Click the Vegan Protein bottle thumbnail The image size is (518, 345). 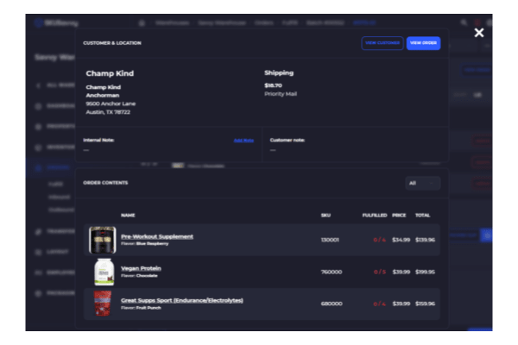(104, 272)
